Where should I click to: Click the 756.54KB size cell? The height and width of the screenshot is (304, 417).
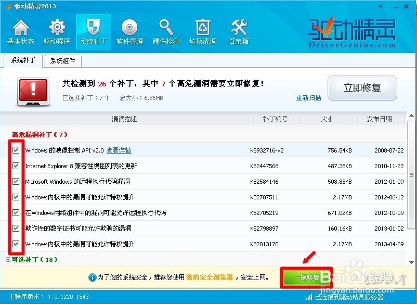[340, 150]
